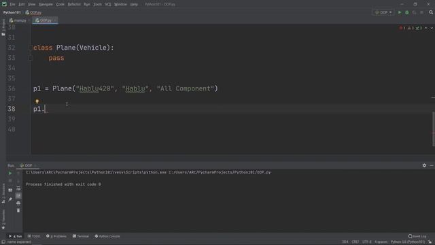The width and height of the screenshot is (435, 245).
Task: Clear all Run console output with trash icon
Action: 18,210
